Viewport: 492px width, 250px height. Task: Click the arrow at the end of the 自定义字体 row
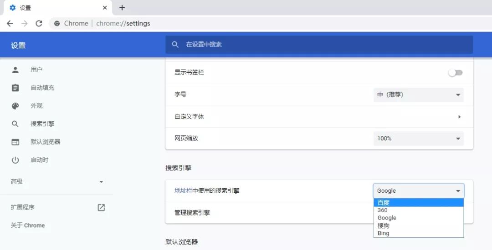point(459,117)
